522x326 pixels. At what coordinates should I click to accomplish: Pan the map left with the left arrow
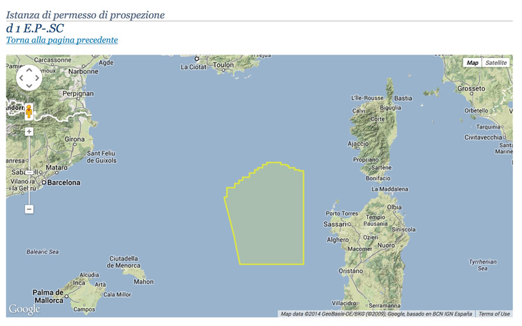tap(20, 78)
